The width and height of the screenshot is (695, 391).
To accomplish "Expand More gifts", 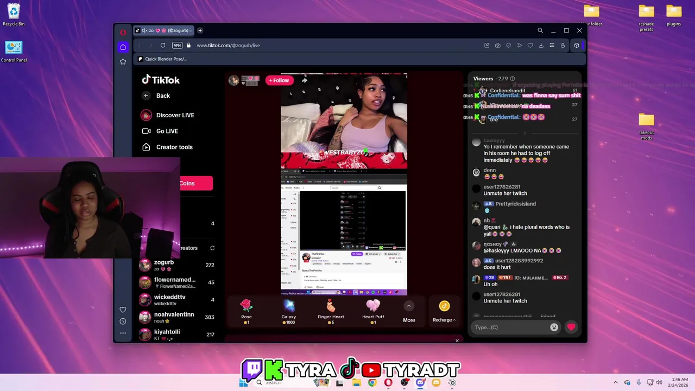I will pos(409,312).
